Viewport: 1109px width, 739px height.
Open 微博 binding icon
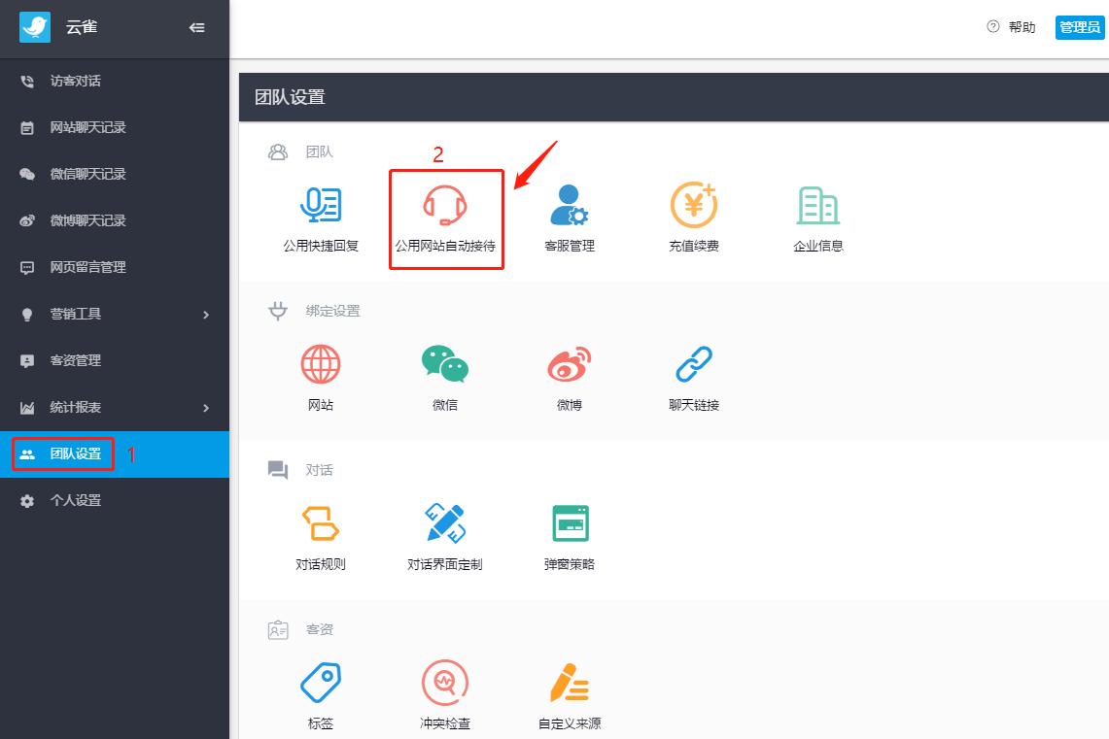coord(570,364)
